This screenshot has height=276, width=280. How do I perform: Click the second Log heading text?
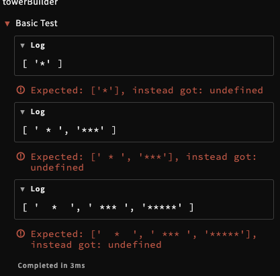[38, 112]
